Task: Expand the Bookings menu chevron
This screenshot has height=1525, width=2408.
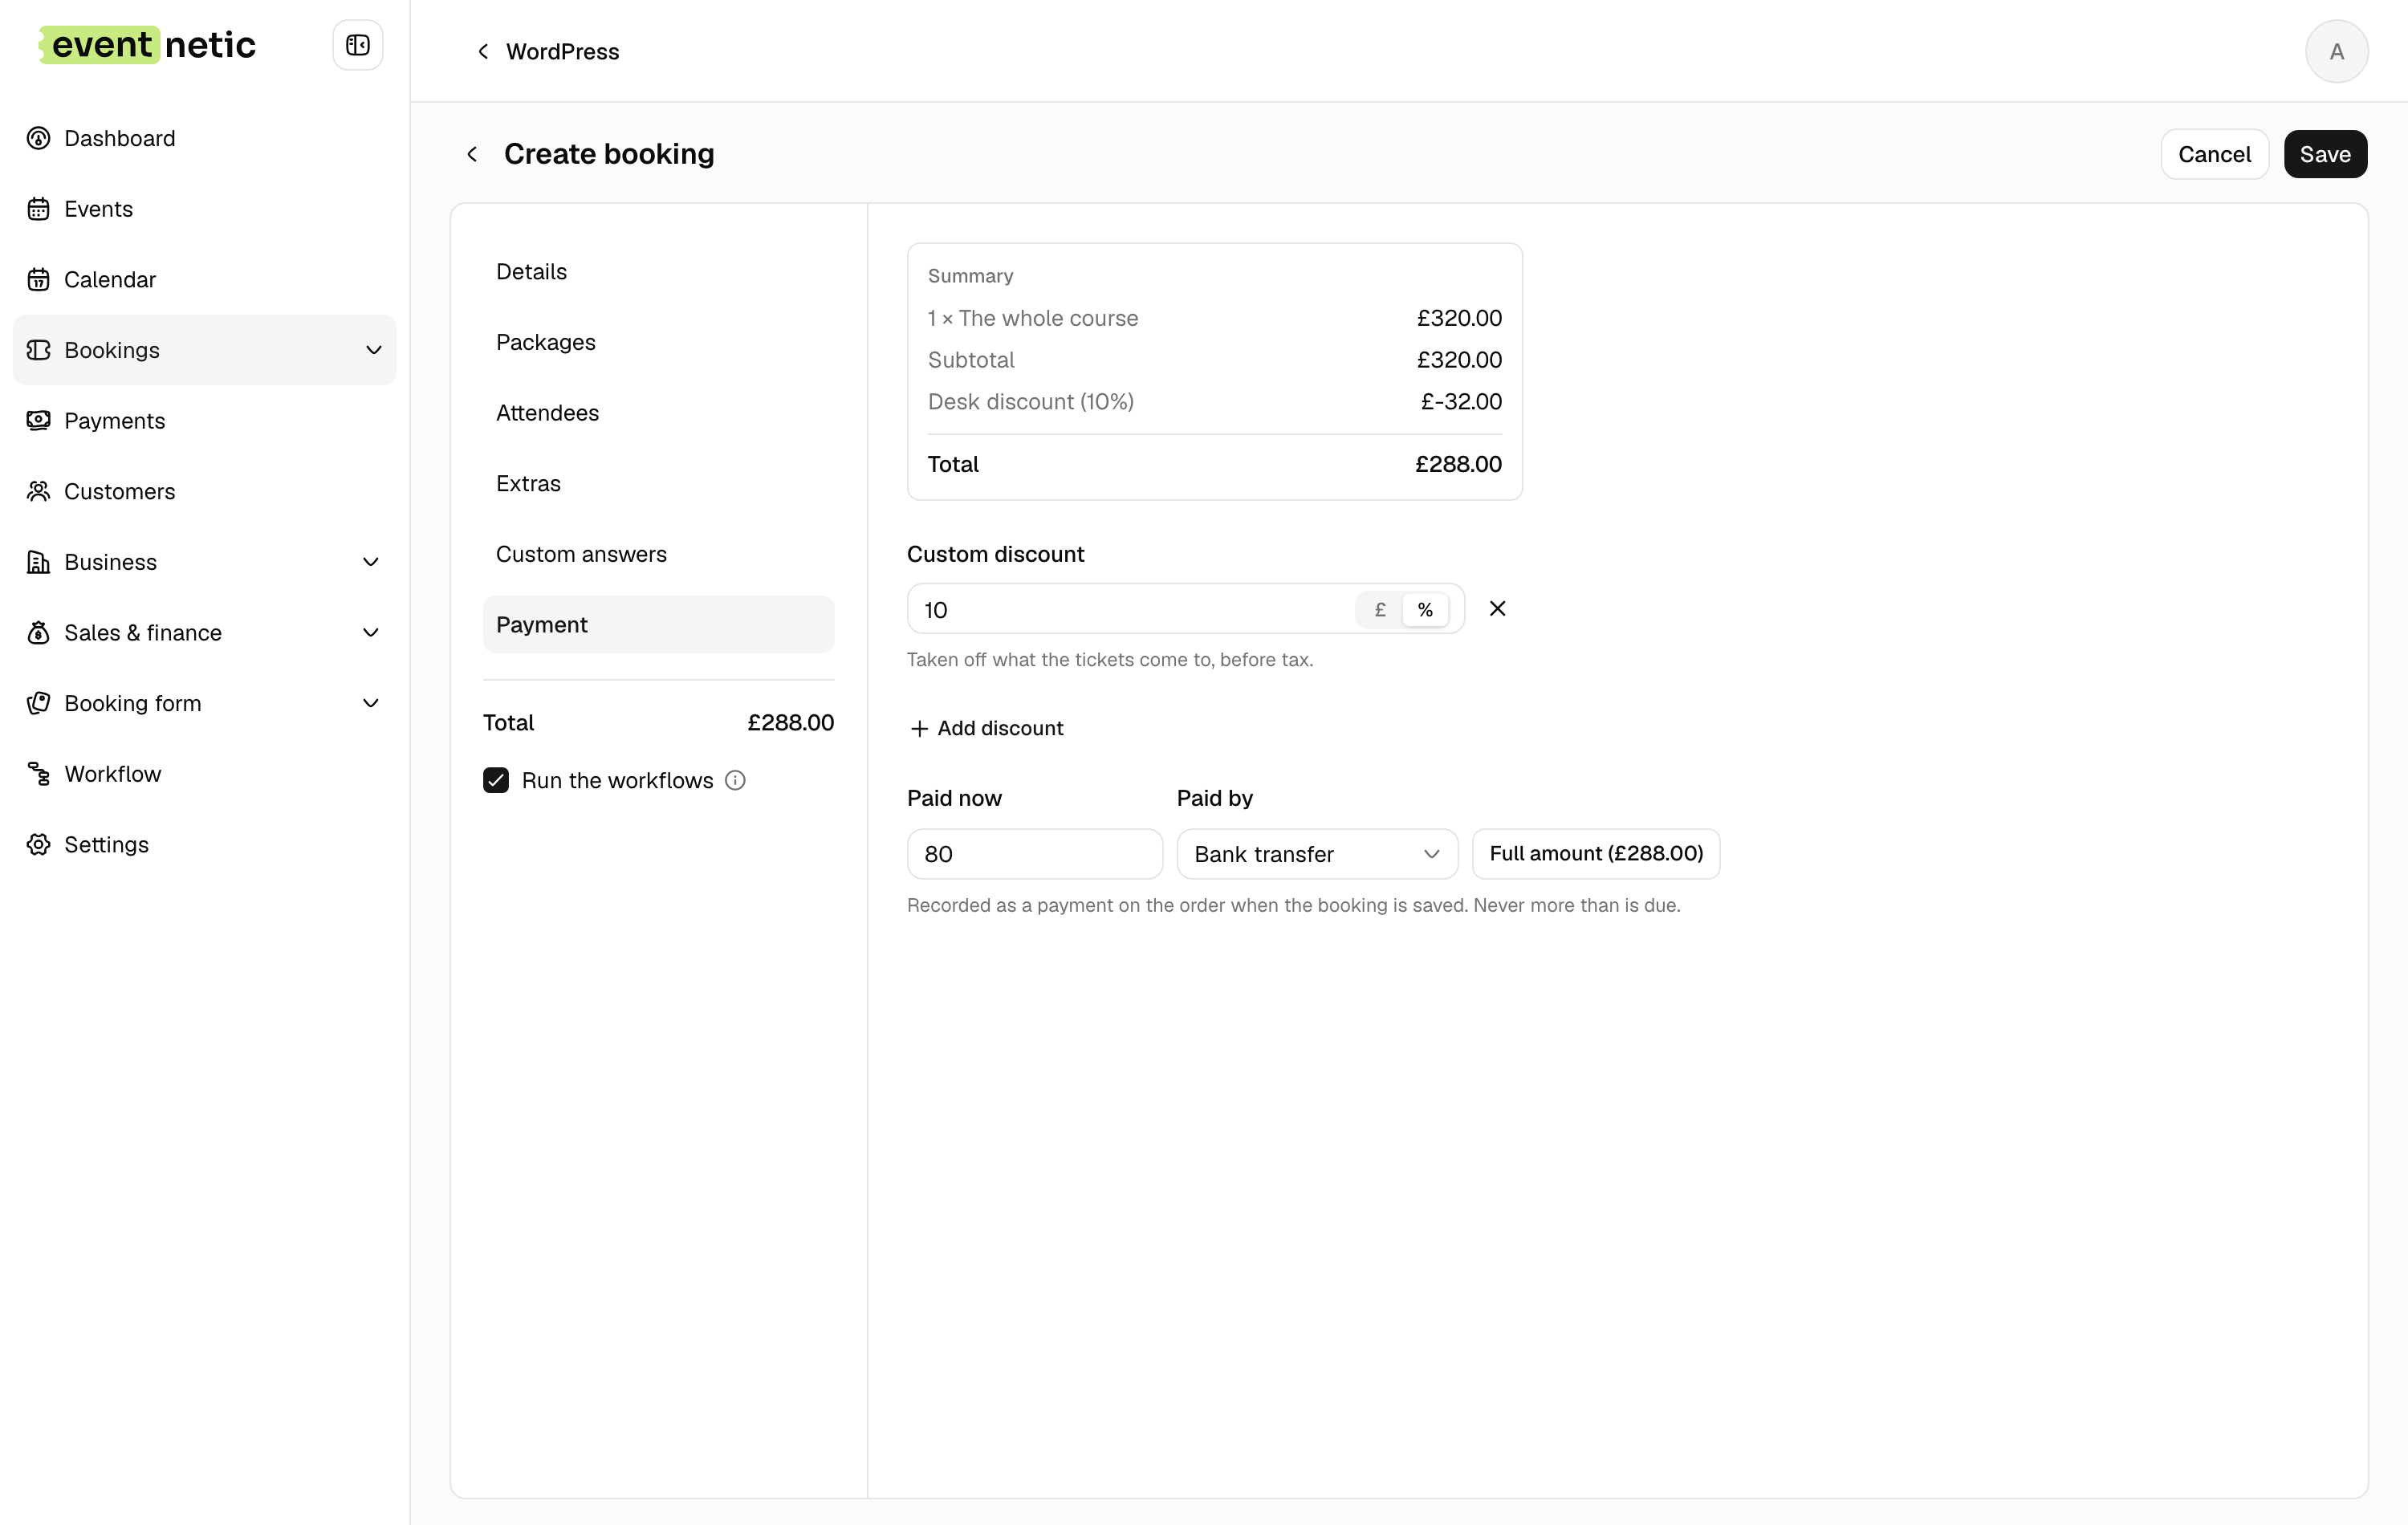Action: 373,350
